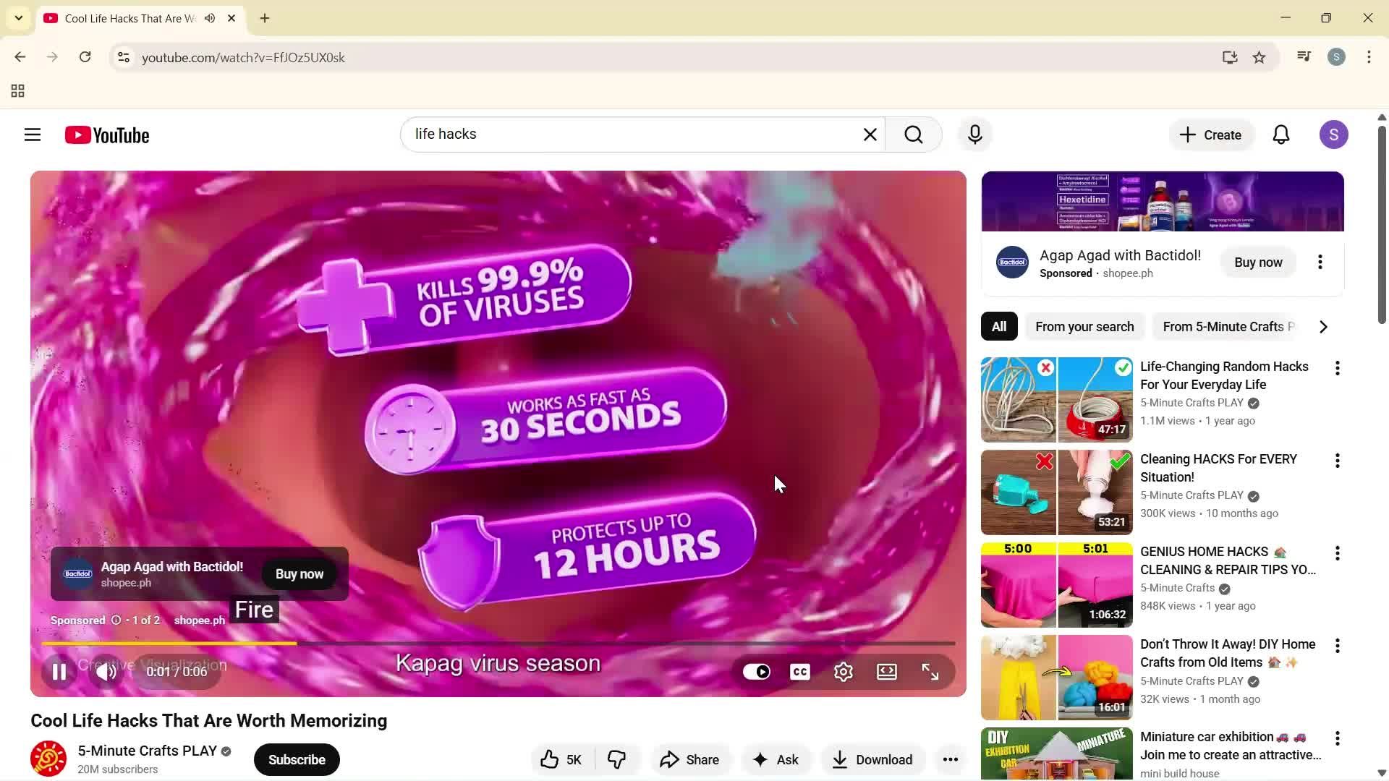Toggle autoplay off

click(x=757, y=671)
